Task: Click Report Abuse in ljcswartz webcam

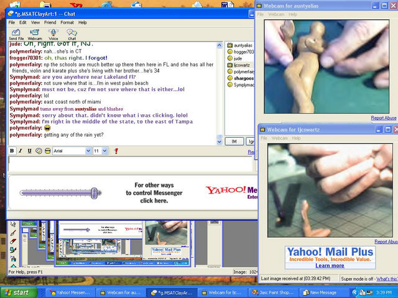Action: pos(386,242)
